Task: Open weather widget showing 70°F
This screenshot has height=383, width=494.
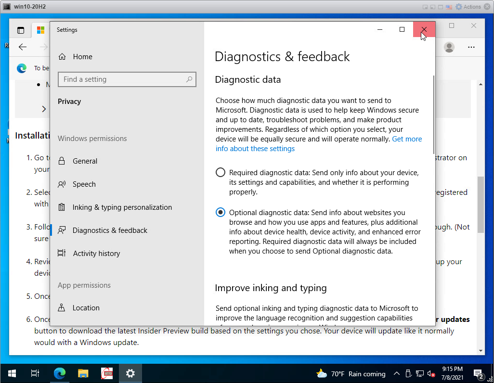Action: tap(351, 374)
